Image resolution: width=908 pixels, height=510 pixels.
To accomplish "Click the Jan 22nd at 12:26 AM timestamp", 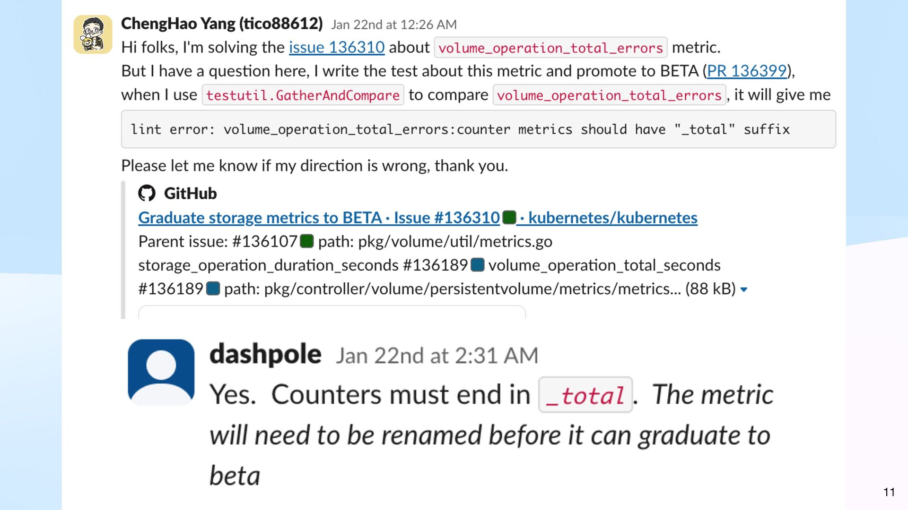I will click(x=393, y=24).
